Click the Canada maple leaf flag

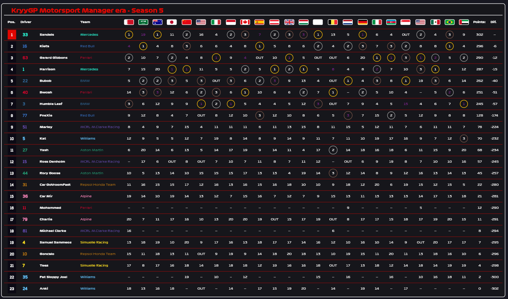pyautogui.click(x=245, y=22)
